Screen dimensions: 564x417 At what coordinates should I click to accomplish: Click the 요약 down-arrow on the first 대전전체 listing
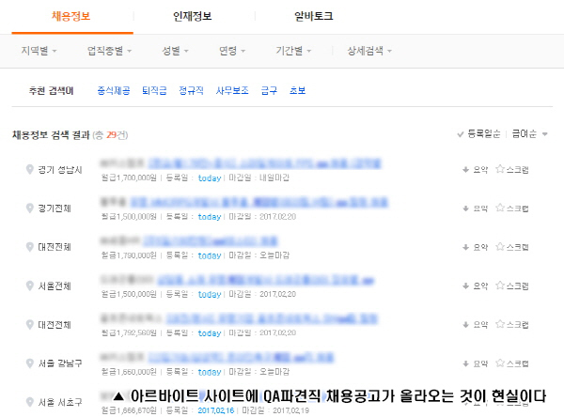[466, 247]
